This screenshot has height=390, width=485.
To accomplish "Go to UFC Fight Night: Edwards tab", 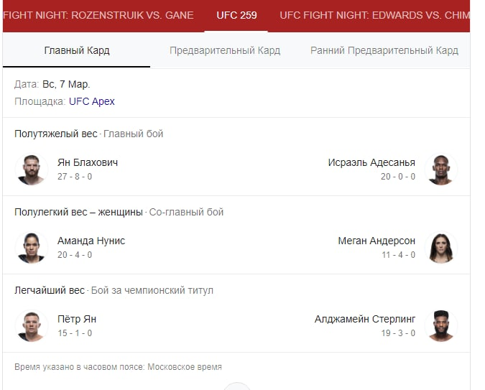I will pyautogui.click(x=374, y=15).
